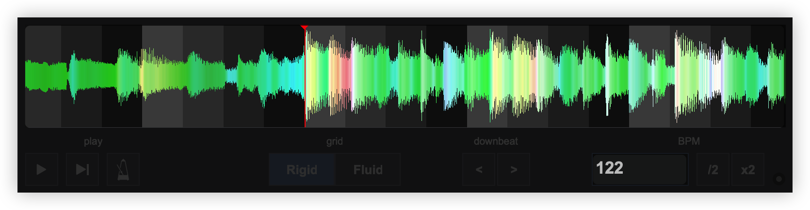The width and height of the screenshot is (810, 210).
Task: Click the small round indicator beside x2
Action: pos(779,179)
